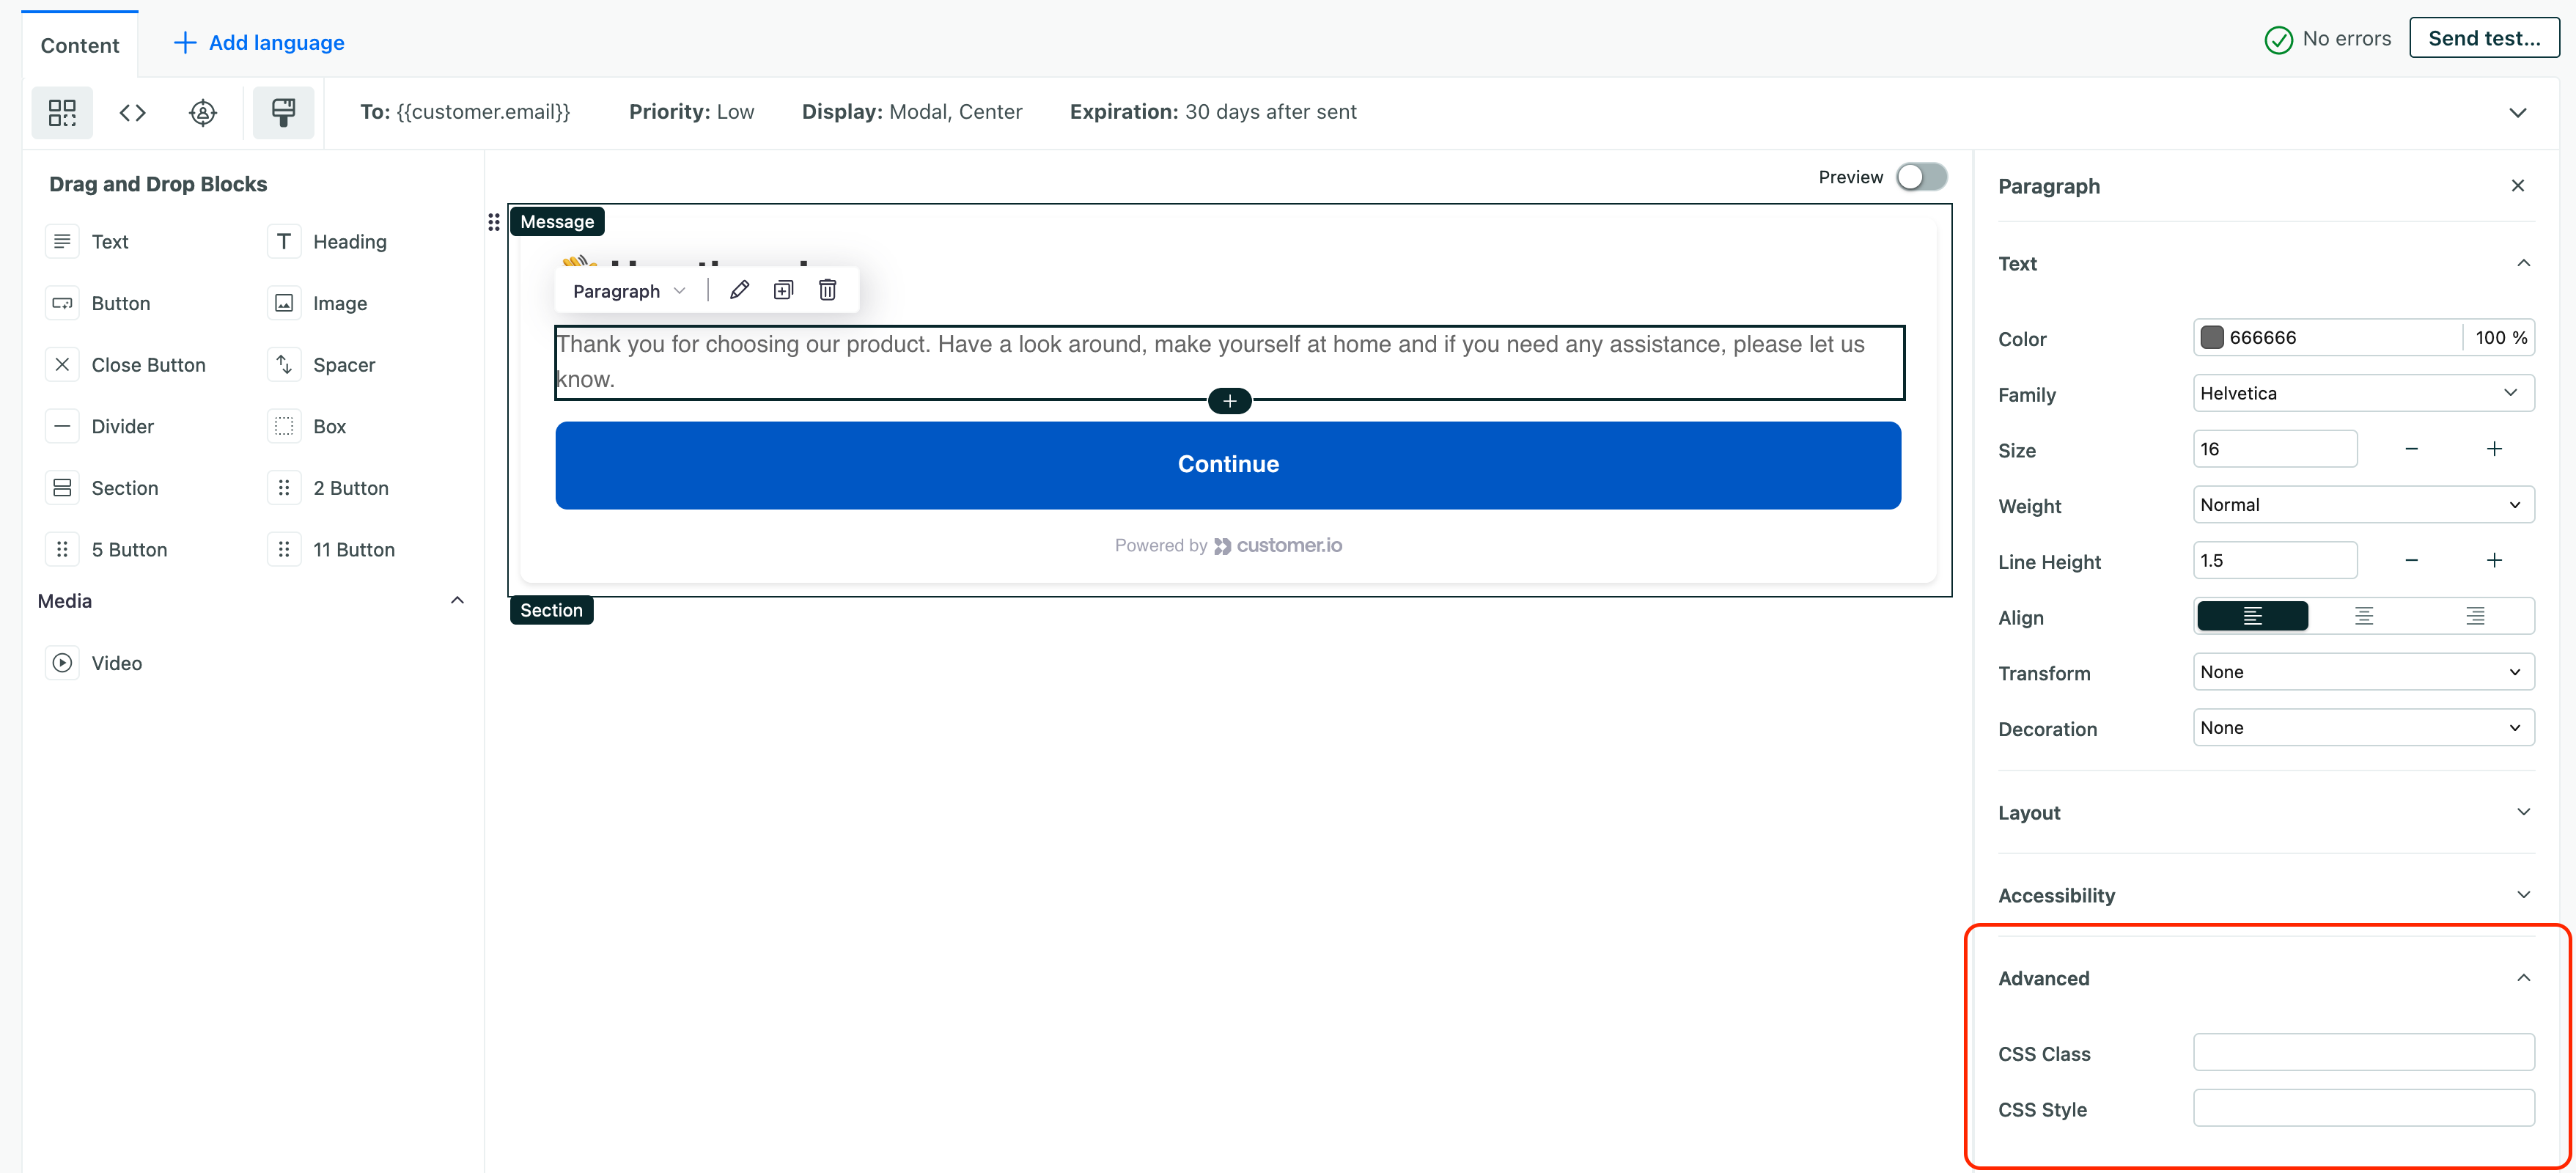
Task: Select the drag-and-drop blocks grid icon
Action: pos(62,112)
